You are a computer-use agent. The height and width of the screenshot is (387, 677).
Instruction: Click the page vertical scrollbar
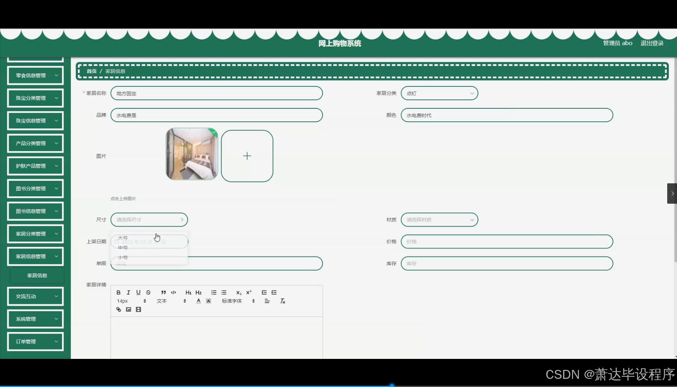click(x=675, y=160)
